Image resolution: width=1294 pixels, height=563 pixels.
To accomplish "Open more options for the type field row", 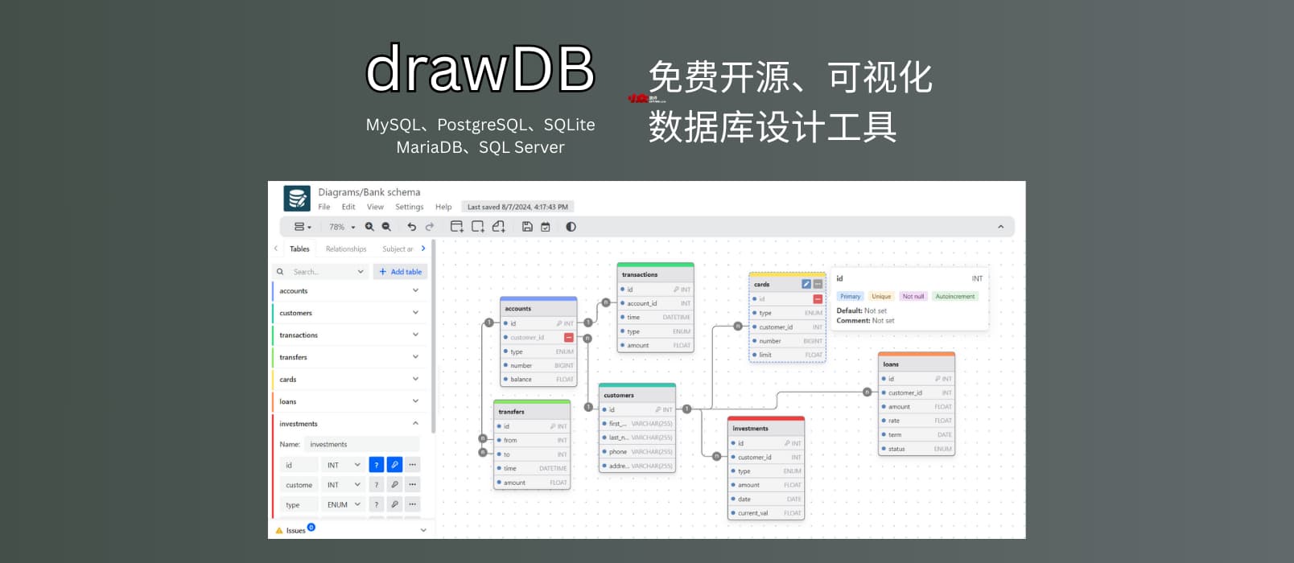I will click(412, 505).
